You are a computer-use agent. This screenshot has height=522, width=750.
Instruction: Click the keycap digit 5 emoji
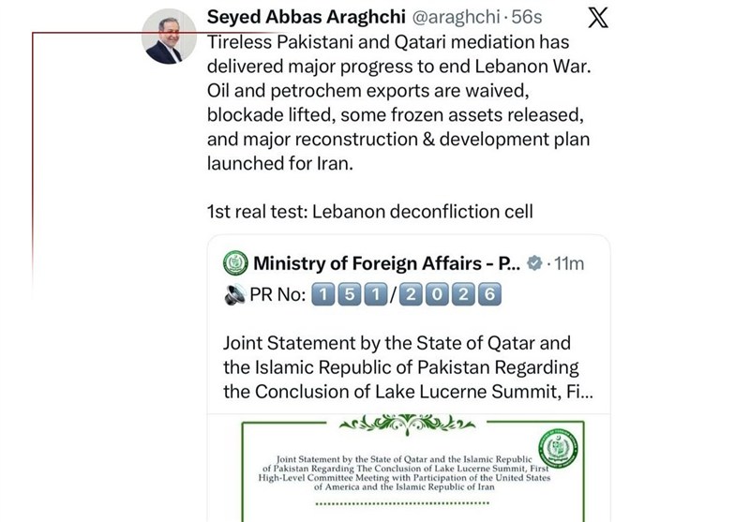pos(349,294)
